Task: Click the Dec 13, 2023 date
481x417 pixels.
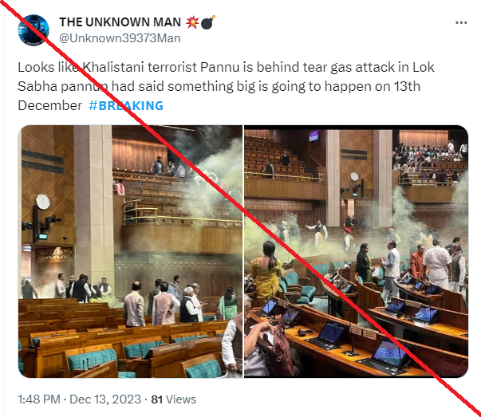Action: click(105, 399)
